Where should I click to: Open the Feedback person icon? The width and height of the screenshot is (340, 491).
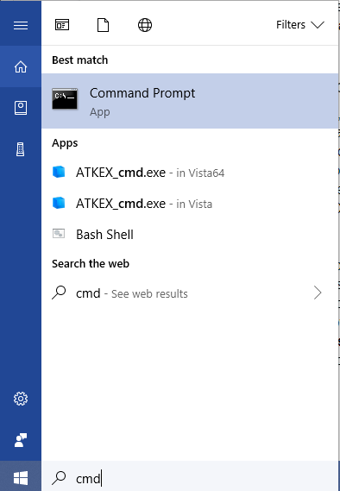click(x=21, y=440)
